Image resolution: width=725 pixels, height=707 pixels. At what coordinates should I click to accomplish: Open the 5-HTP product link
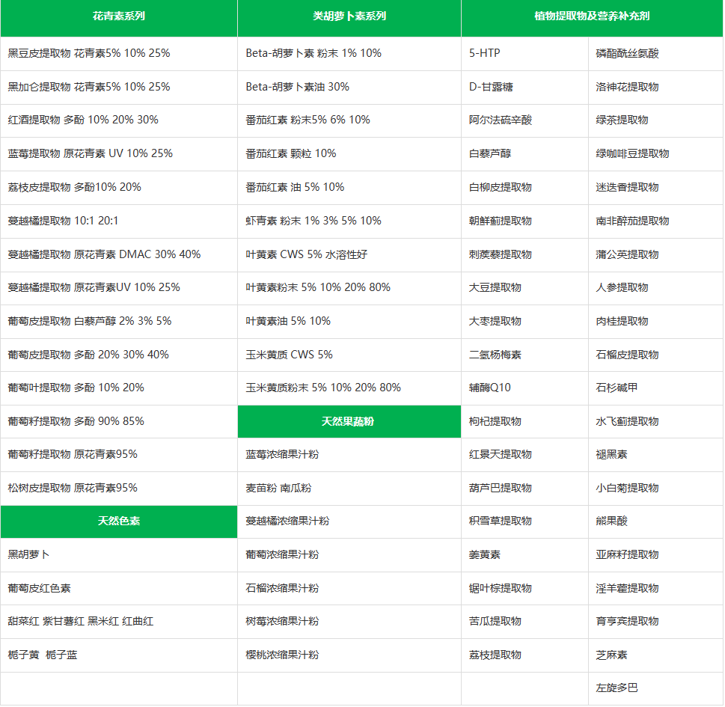485,54
